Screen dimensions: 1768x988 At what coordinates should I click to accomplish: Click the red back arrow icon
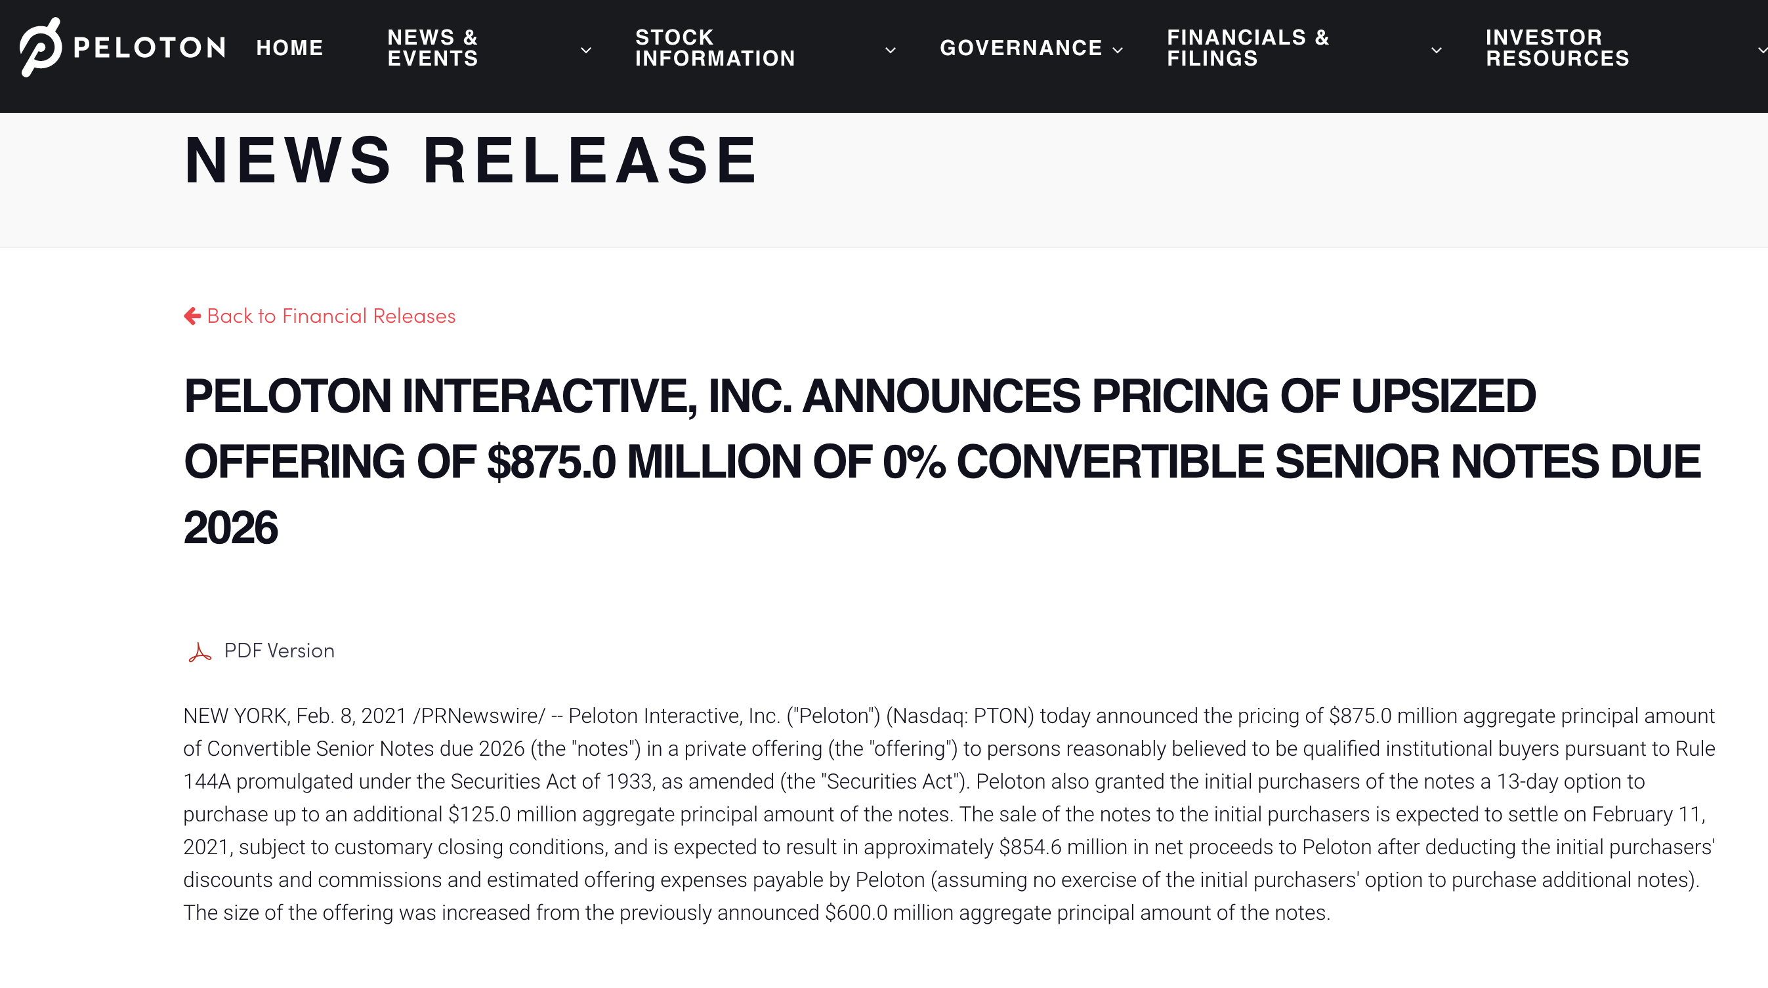tap(192, 316)
